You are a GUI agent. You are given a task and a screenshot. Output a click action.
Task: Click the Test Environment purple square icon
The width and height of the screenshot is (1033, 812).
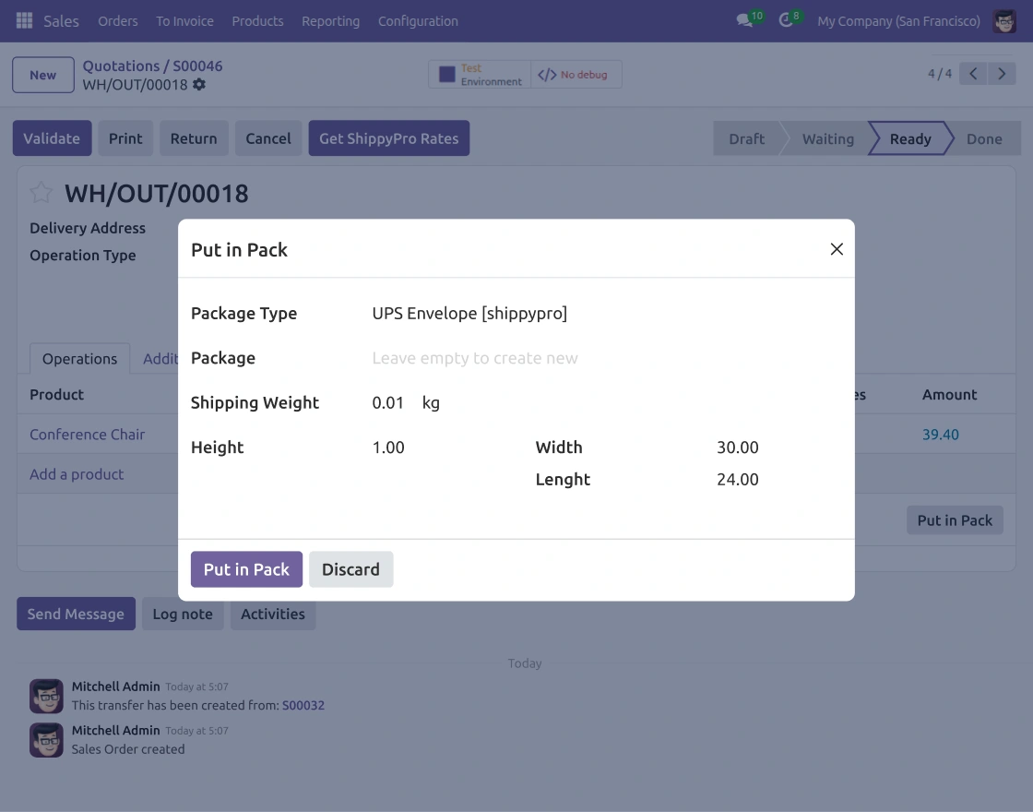(x=447, y=75)
